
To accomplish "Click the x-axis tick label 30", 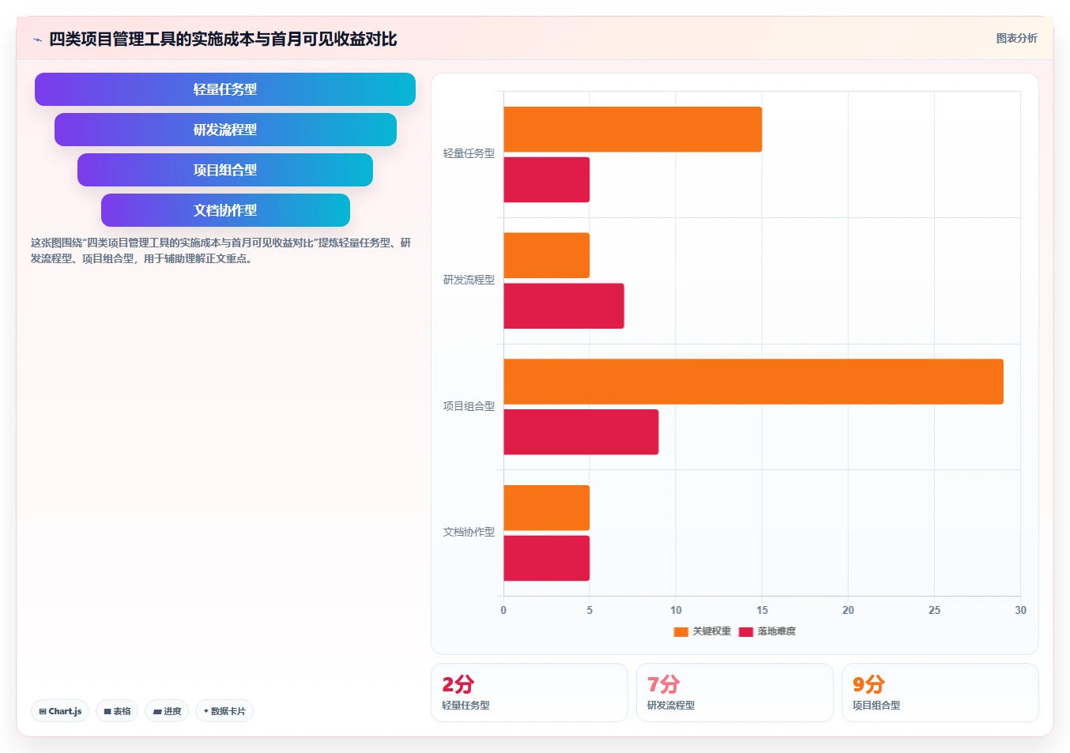I will point(1020,610).
